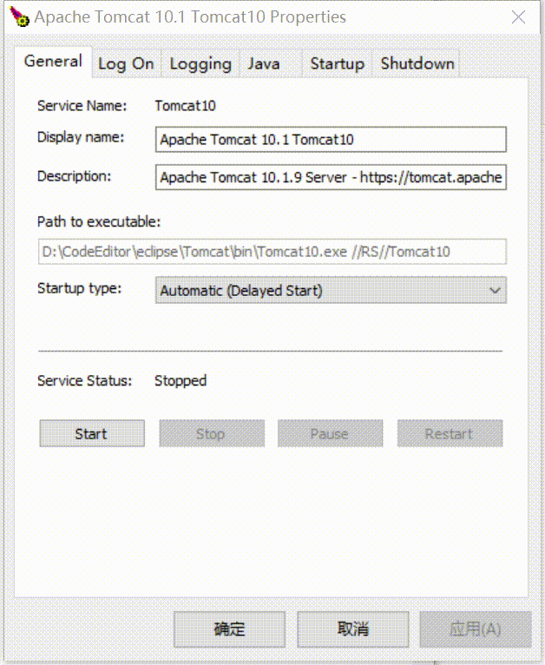Click the disabled Pause button
545x665 pixels.
tap(330, 433)
